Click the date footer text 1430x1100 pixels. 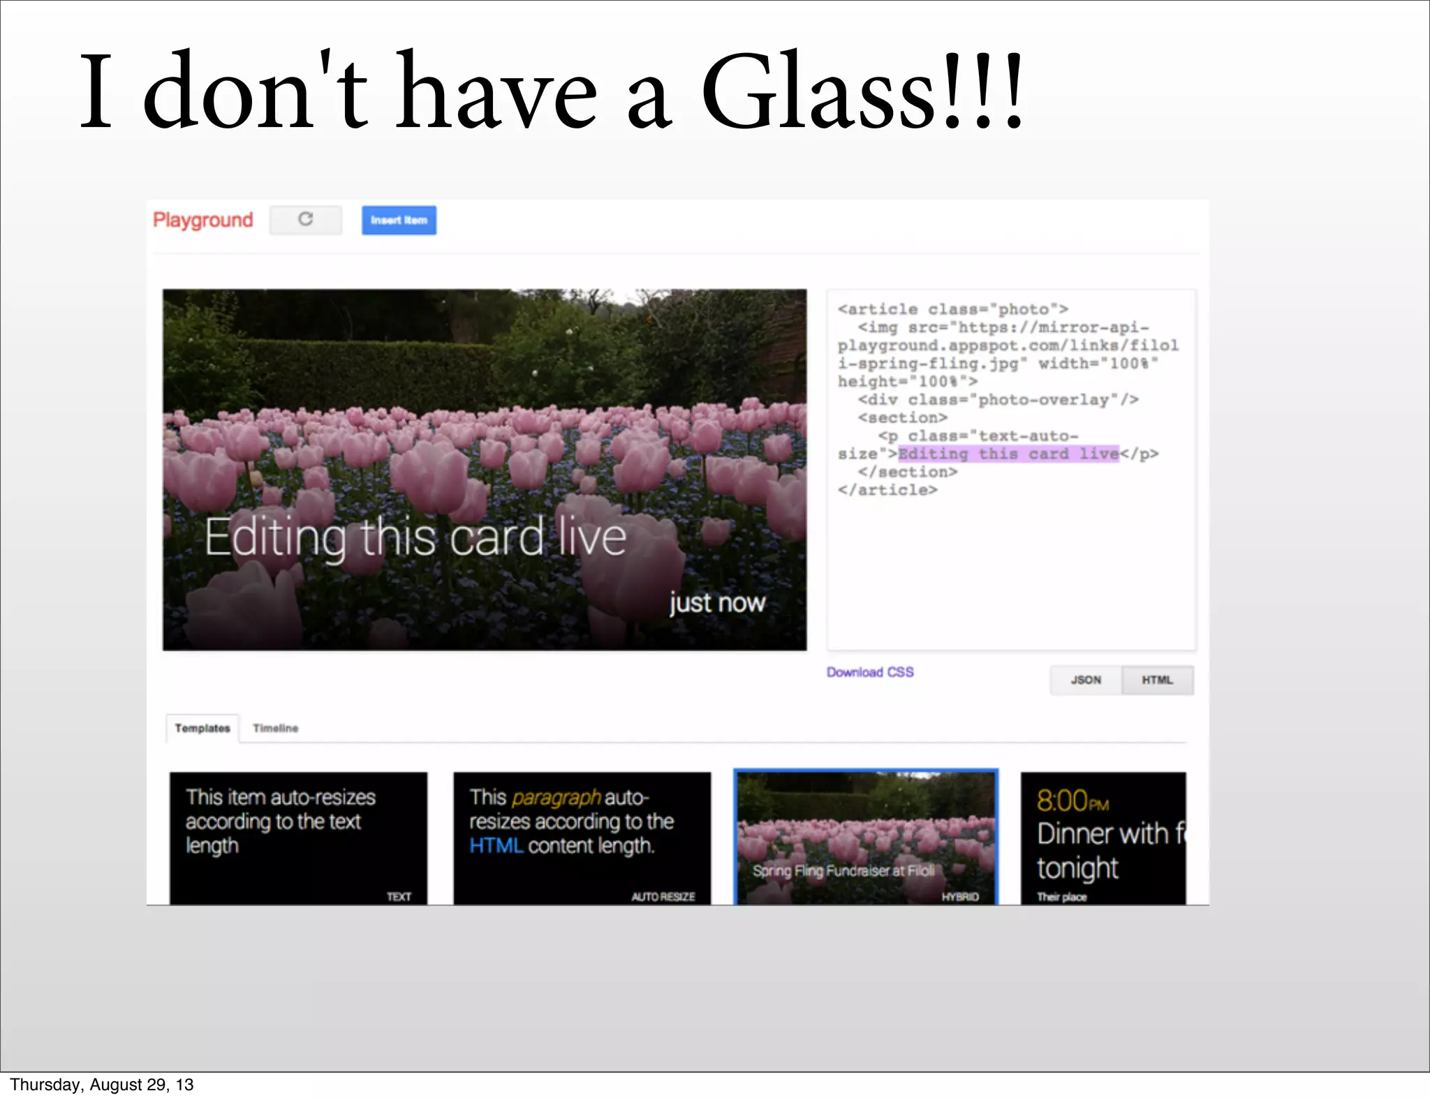point(102,1085)
